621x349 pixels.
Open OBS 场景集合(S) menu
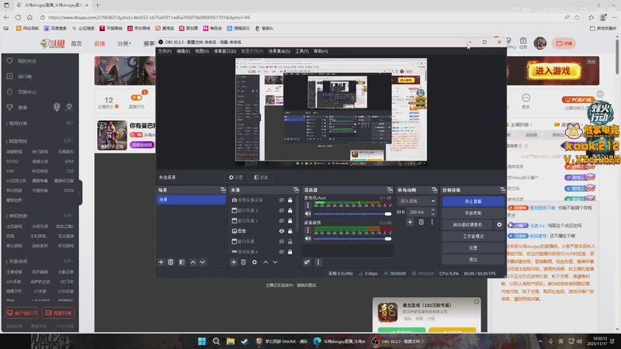(279, 51)
